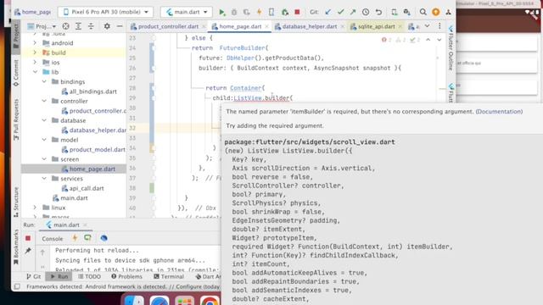Image resolution: width=543 pixels, height=305 pixels.
Task: Open Search Everywhere magnifier icon
Action: click(x=423, y=12)
